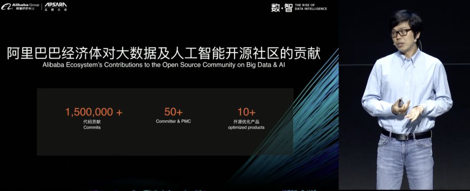470x191 pixels.
Task: Click the 'optimized products' label
Action: (246, 127)
